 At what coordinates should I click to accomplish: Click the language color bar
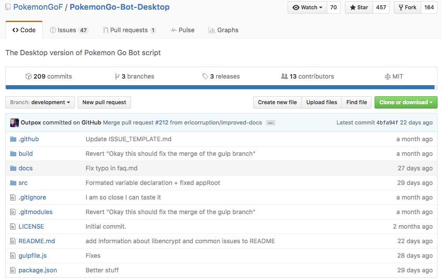click(221, 87)
